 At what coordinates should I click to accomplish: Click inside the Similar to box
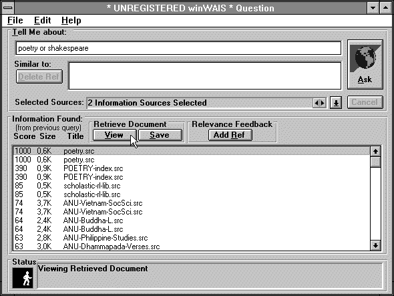205,76
